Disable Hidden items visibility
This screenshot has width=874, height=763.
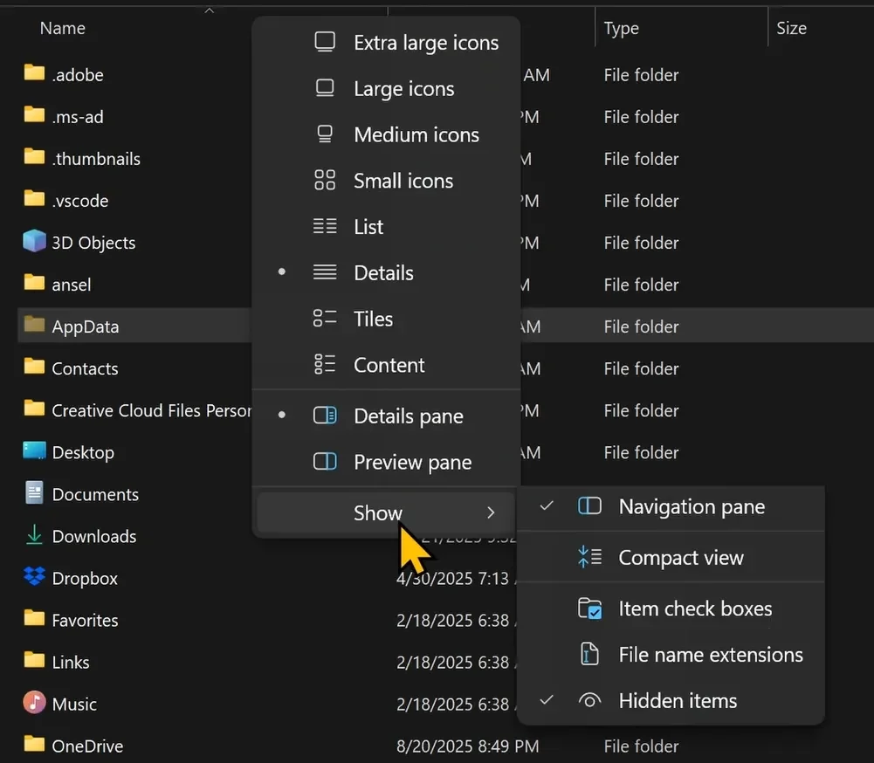(677, 701)
